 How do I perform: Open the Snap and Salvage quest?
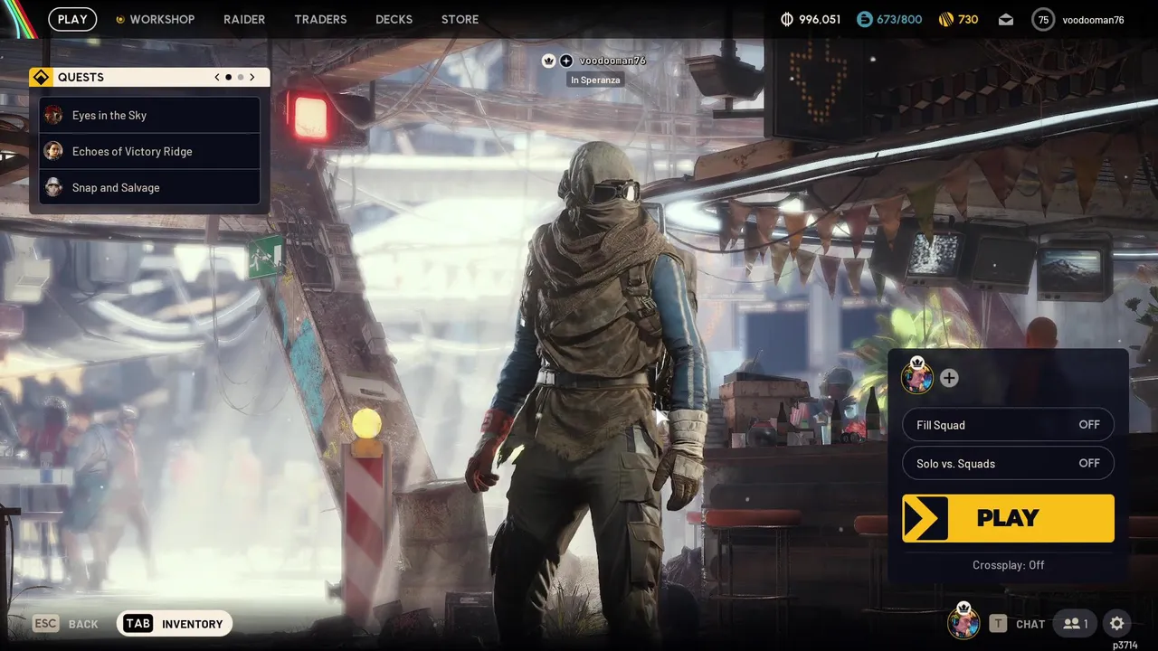click(150, 187)
